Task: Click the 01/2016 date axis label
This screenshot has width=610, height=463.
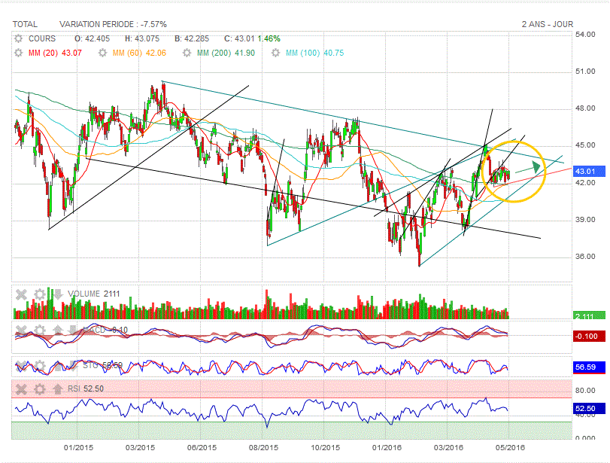Action: tap(387, 448)
